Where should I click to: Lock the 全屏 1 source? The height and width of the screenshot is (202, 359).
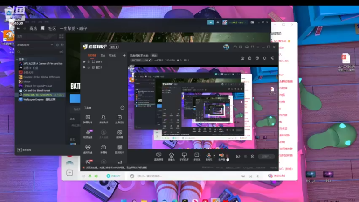tap(88, 62)
